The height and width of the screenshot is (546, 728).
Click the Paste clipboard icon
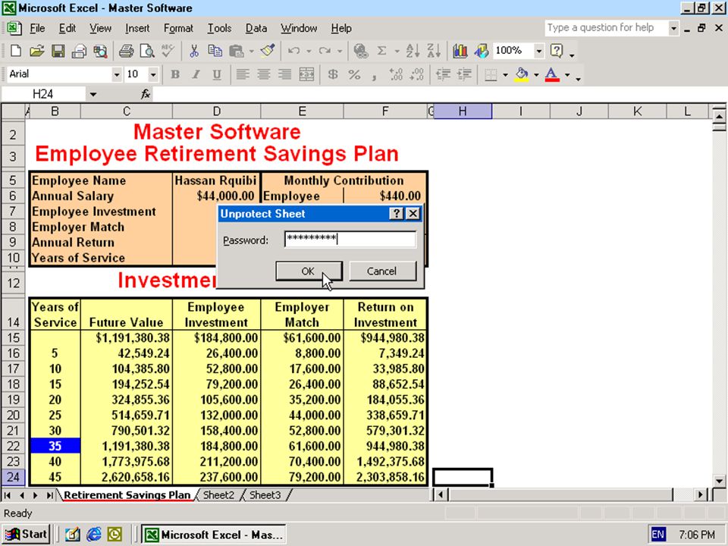click(237, 51)
